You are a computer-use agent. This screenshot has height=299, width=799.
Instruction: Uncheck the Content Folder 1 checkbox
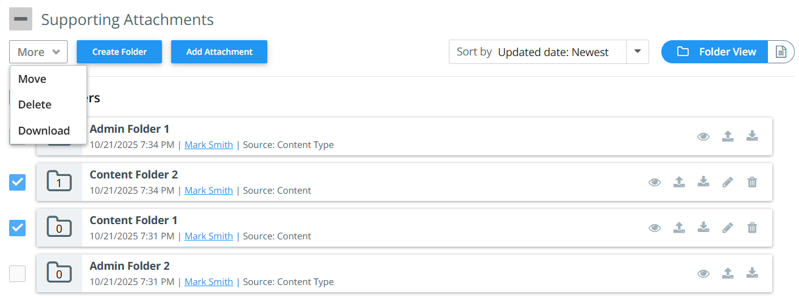tap(18, 228)
